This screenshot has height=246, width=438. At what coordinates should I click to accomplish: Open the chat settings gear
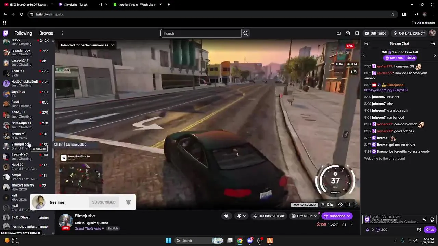(419, 230)
